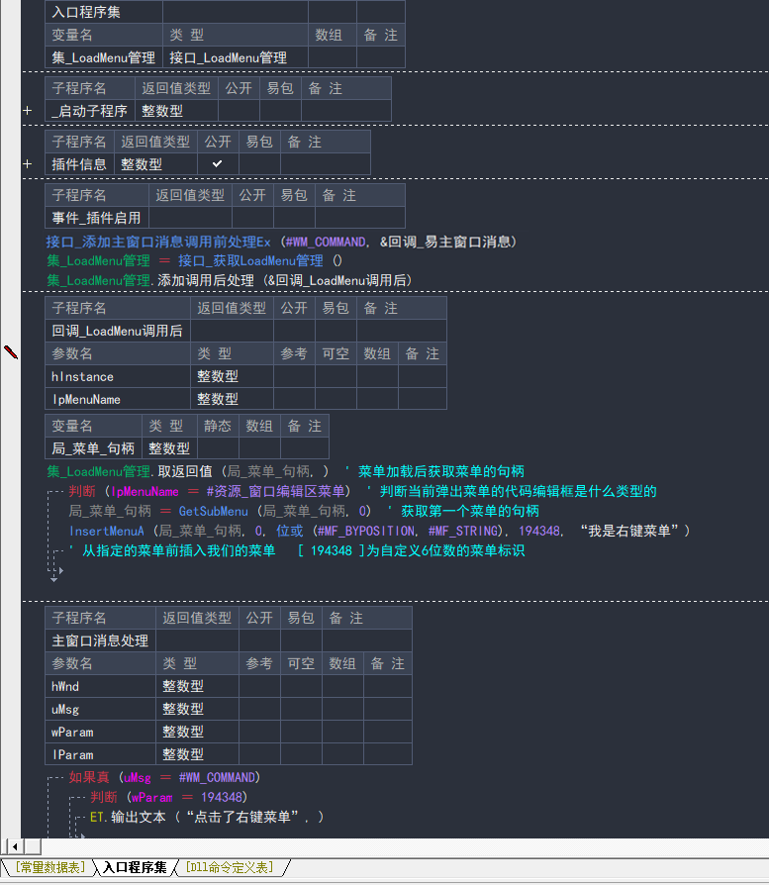The image size is (769, 885).
Task: Expand the 插件信息 subroutine
Action: pyautogui.click(x=28, y=164)
